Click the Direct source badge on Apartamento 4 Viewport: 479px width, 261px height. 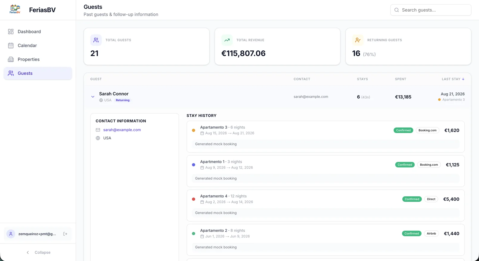click(x=431, y=199)
